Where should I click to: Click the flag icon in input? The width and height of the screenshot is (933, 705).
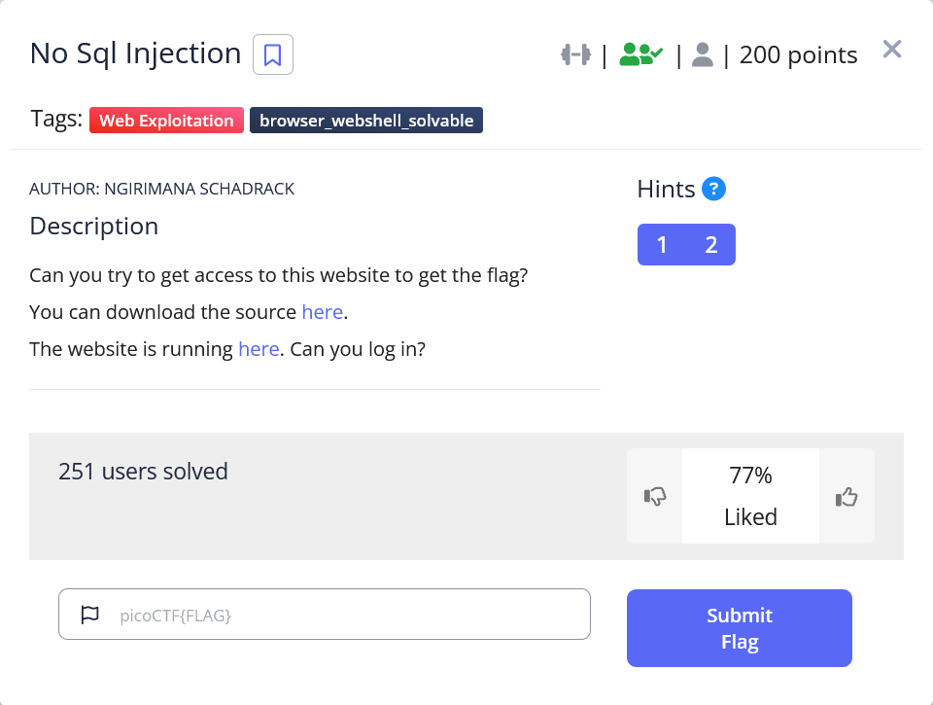[89, 615]
